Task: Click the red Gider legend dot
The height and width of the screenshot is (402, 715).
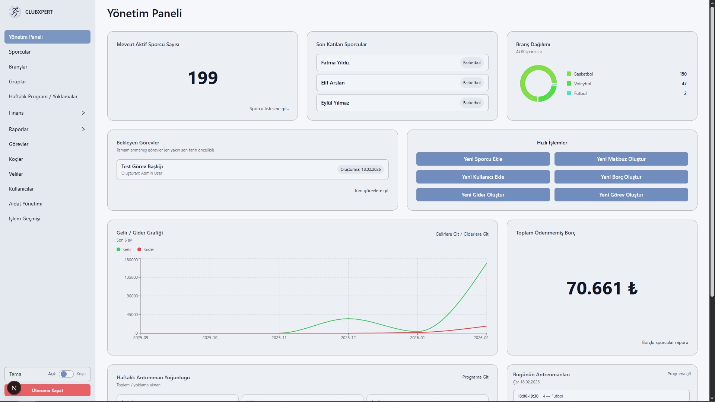Action: (x=139, y=249)
